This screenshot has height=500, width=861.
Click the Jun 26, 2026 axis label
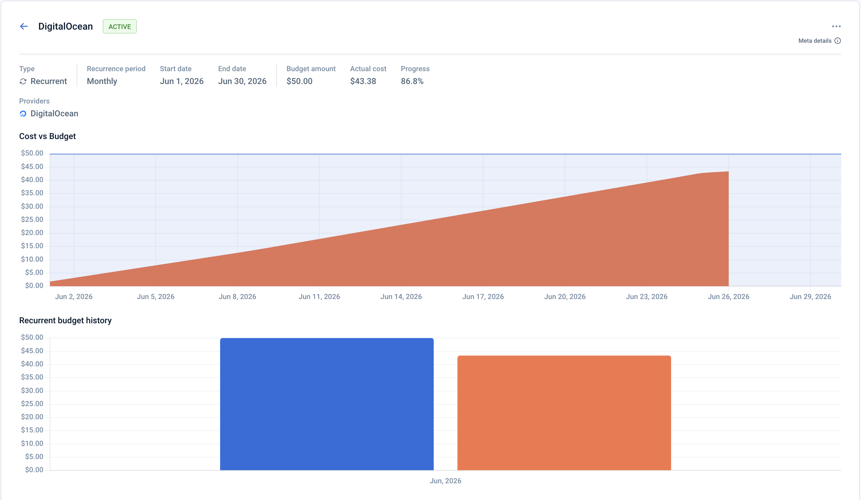[728, 297]
